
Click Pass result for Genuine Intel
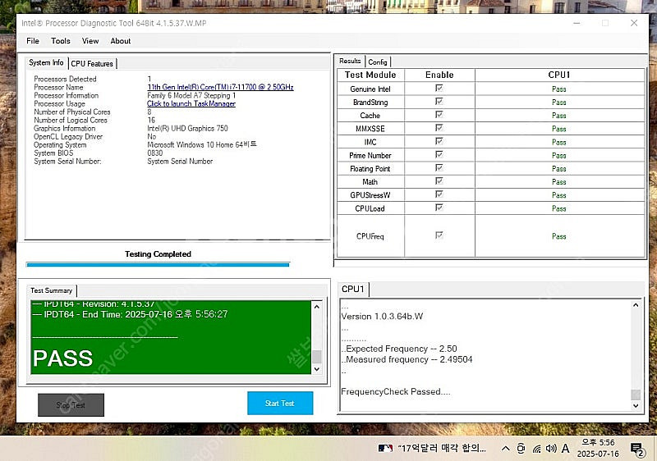coord(559,89)
